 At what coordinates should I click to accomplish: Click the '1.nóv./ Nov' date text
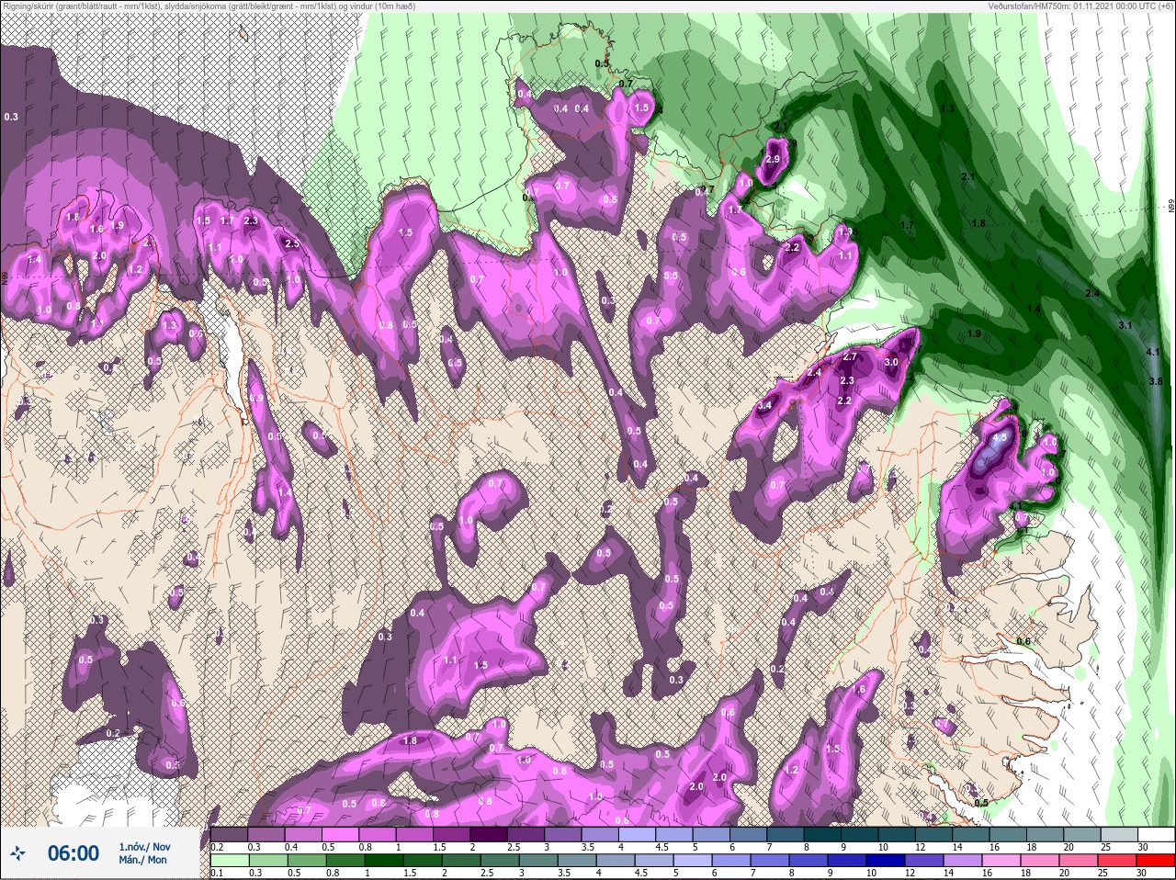(x=144, y=846)
